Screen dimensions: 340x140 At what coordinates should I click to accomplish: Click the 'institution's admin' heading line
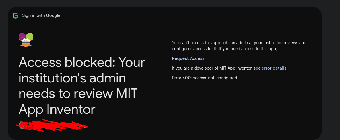coord(72,78)
